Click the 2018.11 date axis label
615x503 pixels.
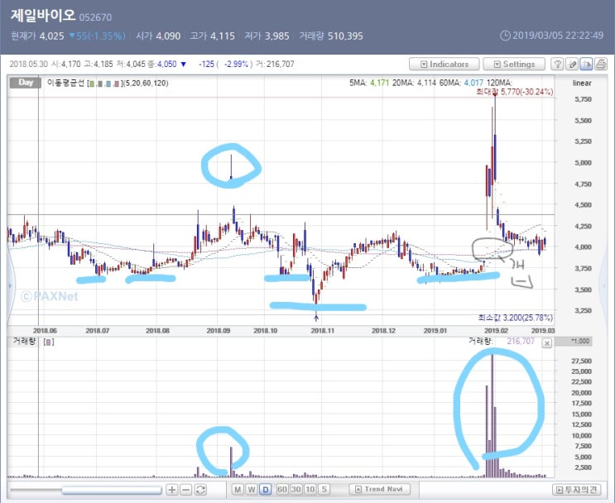point(323,330)
